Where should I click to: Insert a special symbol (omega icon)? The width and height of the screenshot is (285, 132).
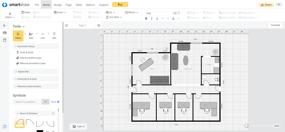pyautogui.click(x=179, y=18)
